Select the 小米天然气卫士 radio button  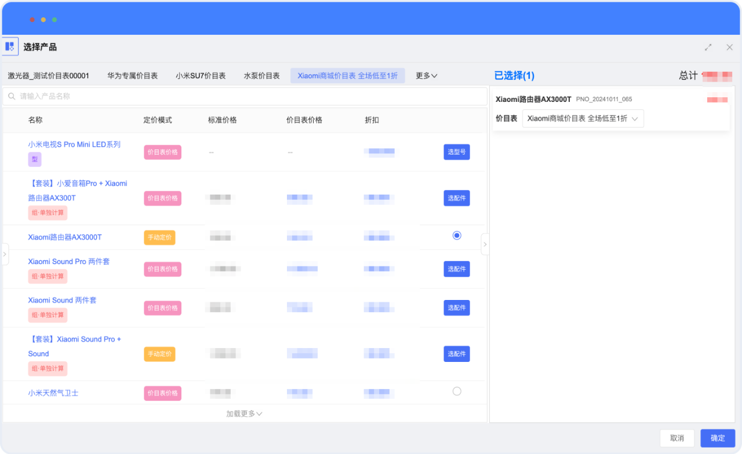point(457,391)
